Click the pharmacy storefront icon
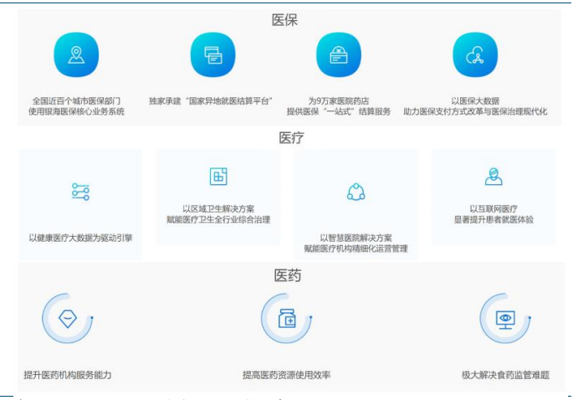The width and height of the screenshot is (573, 400). pyautogui.click(x=338, y=55)
